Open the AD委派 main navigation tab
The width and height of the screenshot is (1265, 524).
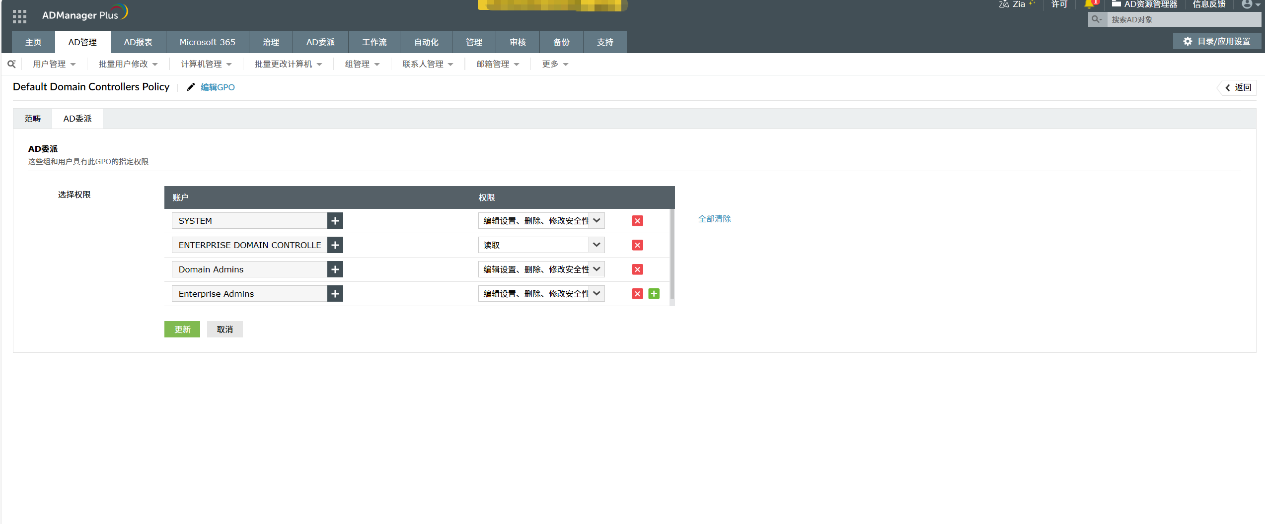(321, 42)
